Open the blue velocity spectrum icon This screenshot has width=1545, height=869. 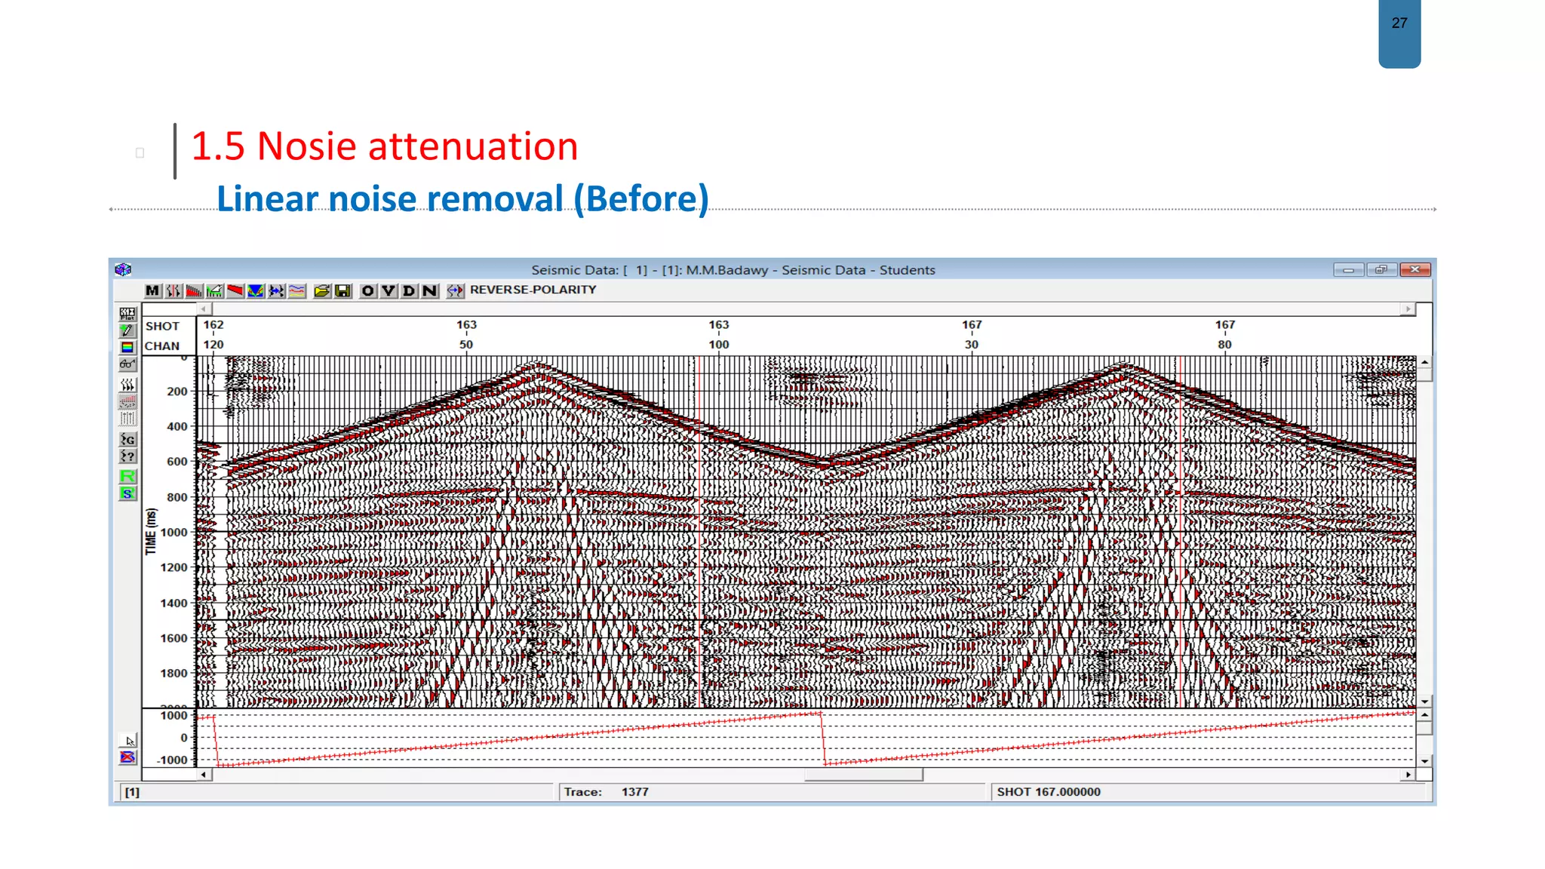[x=256, y=290]
